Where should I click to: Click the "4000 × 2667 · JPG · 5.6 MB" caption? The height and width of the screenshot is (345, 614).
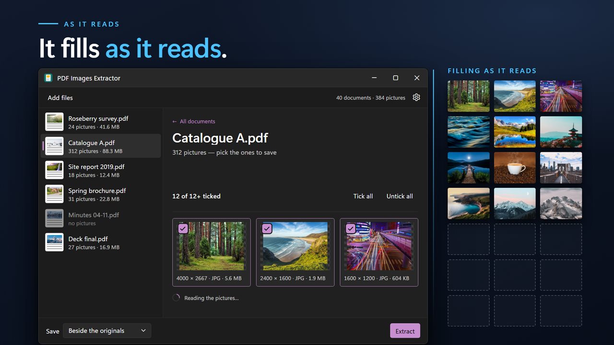209,278
